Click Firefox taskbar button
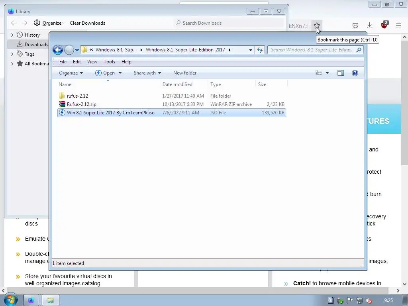This screenshot has height=306, width=408. point(31,300)
